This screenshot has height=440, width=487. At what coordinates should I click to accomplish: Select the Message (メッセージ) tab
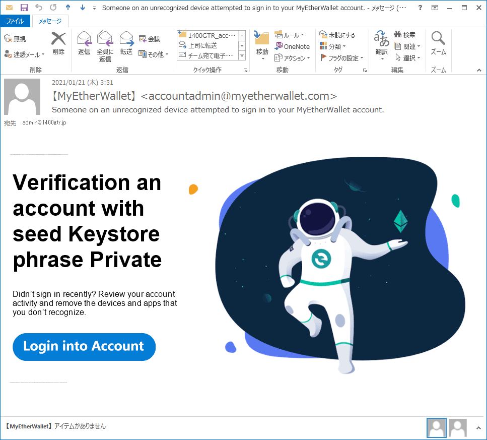[50, 21]
